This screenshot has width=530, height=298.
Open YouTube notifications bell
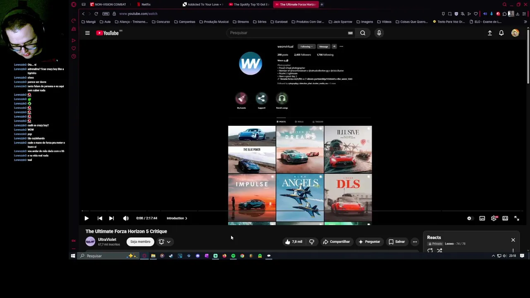pos(501,33)
